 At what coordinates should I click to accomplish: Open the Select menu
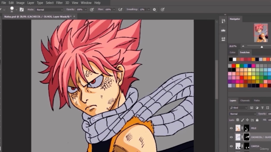tap(50, 3)
